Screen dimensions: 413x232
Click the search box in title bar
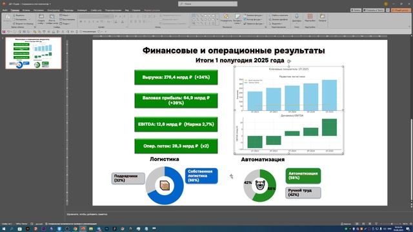click(x=208, y=4)
